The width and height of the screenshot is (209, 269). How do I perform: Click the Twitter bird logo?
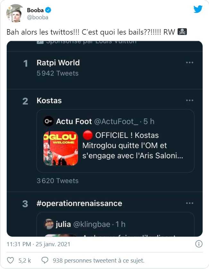198,9
